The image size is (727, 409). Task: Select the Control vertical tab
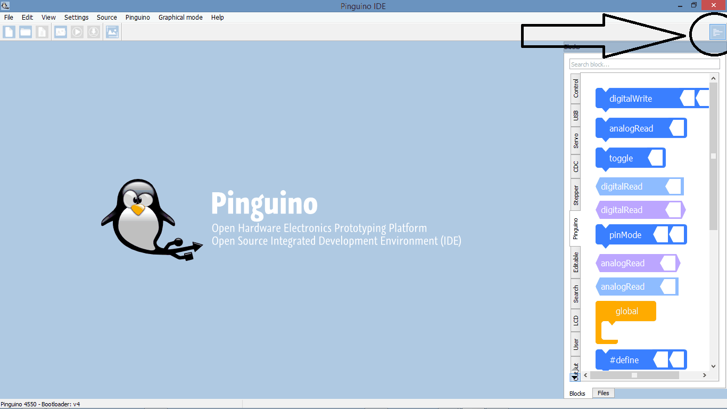(575, 88)
